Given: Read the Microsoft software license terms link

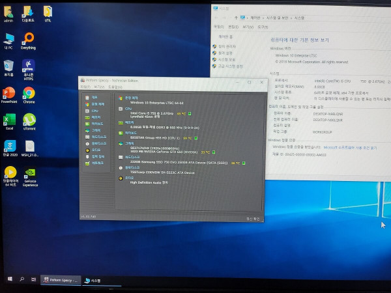Looking at the screenshot, I should click(350, 148).
